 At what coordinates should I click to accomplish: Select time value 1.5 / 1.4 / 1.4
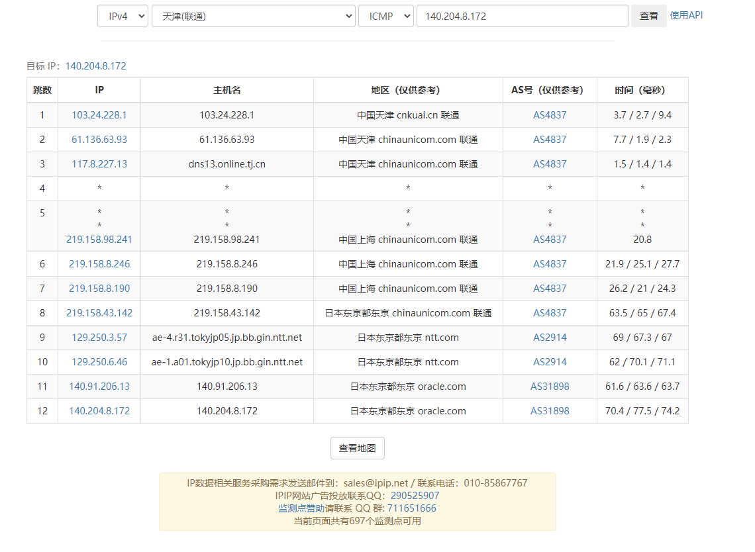pyautogui.click(x=642, y=164)
